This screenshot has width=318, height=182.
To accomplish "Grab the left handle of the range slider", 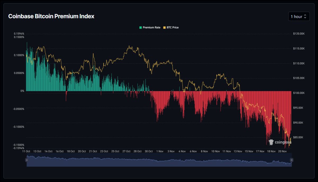I will tap(26, 160).
